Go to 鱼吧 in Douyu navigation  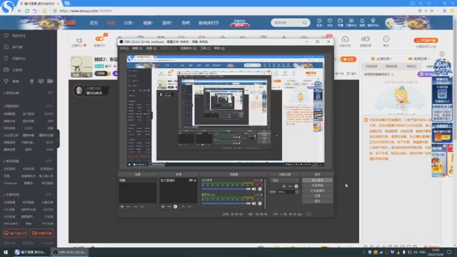pos(186,23)
